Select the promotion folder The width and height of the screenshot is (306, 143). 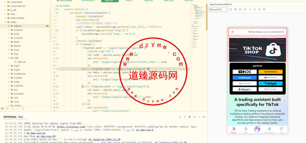(x=19, y=94)
